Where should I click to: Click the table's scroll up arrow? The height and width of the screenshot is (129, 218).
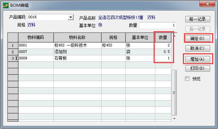(x=174, y=36)
